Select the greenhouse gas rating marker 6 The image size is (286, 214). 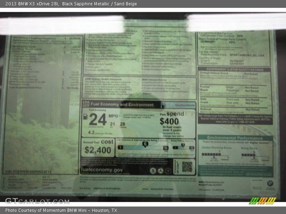click(145, 144)
